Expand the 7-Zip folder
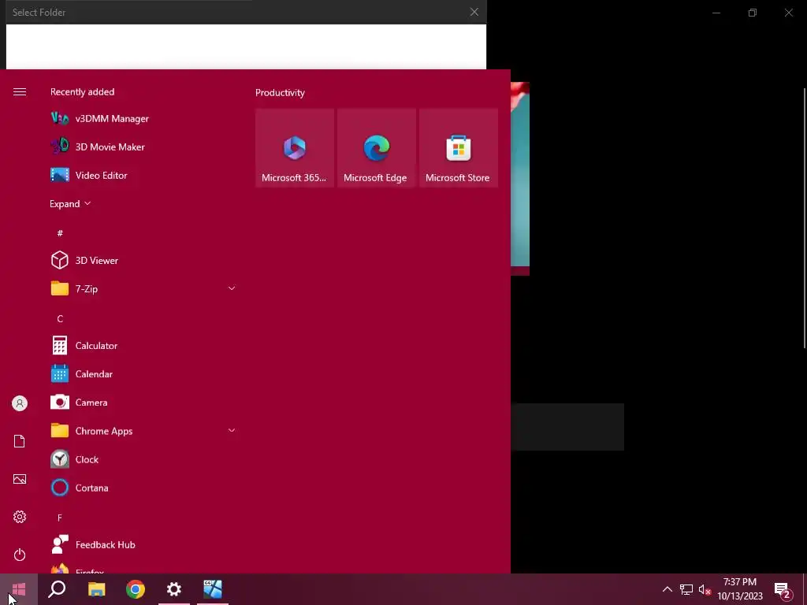The height and width of the screenshot is (605, 807). (143, 288)
